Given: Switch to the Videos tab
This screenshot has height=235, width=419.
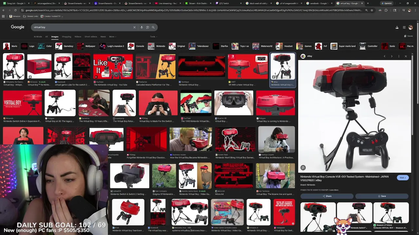Looking at the screenshot, I should 78,37.
